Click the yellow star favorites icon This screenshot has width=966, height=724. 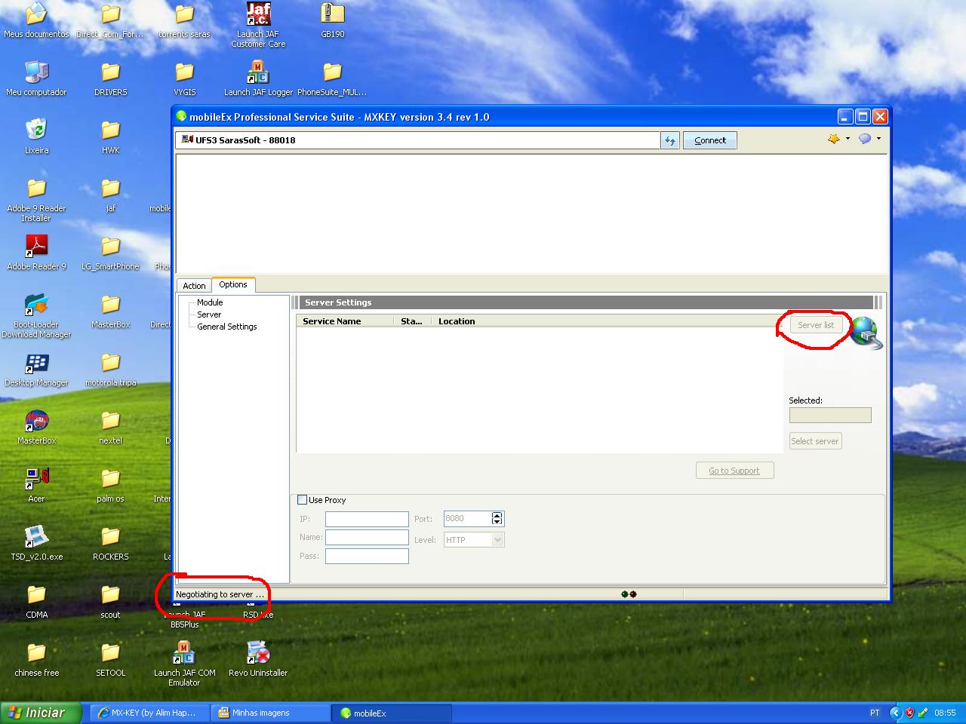tap(834, 139)
